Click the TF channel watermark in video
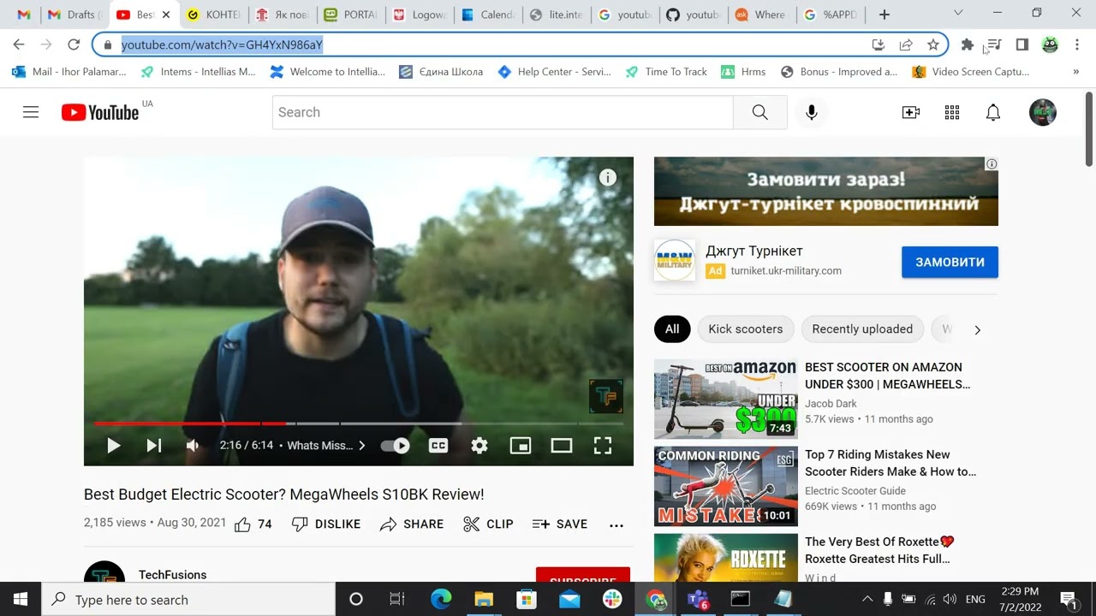Screen dimensions: 1096x616 point(605,396)
